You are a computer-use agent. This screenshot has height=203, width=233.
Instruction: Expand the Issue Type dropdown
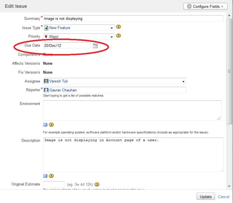pos(112,28)
